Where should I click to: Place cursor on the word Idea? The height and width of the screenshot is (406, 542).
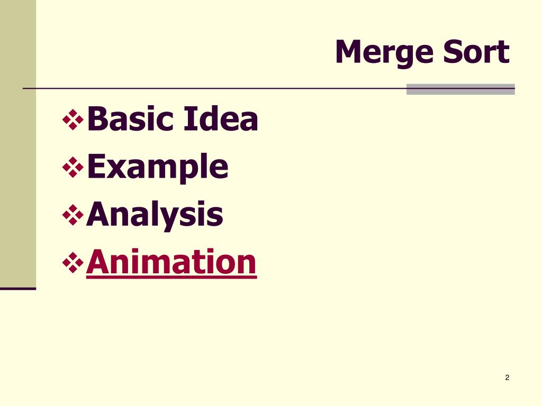pyautogui.click(x=220, y=118)
